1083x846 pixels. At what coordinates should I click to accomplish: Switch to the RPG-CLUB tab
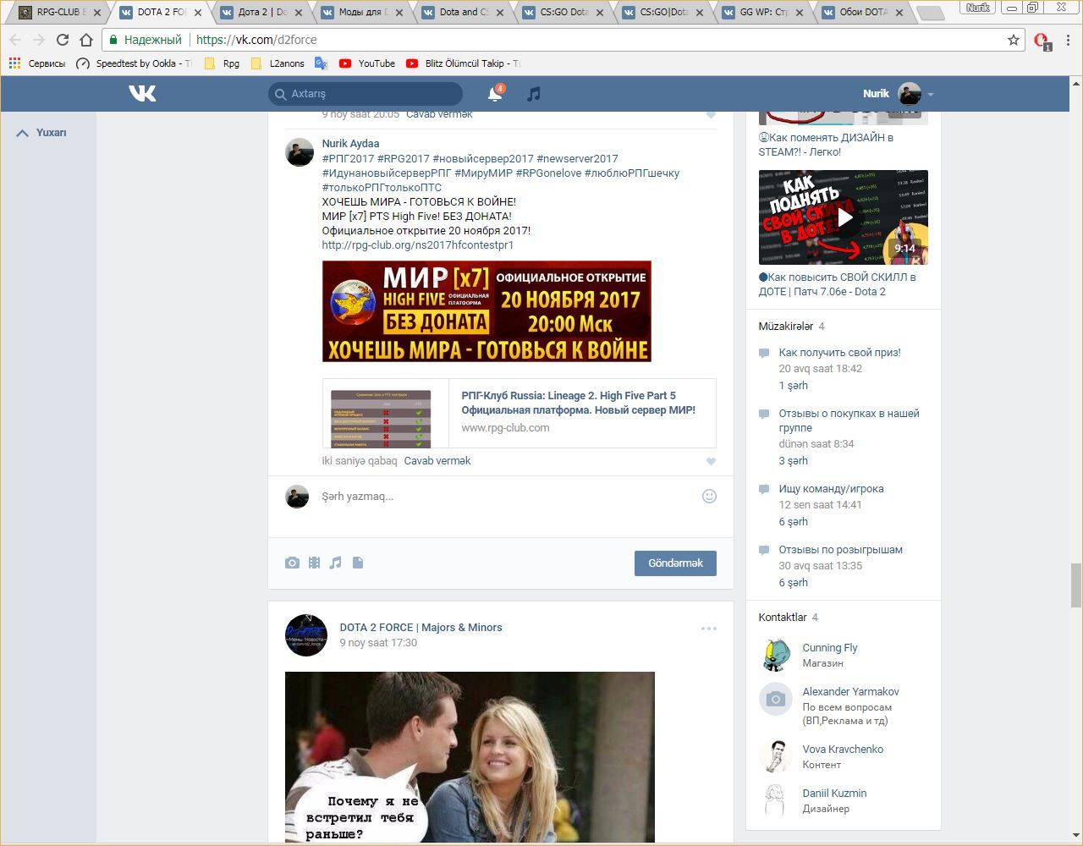[x=61, y=12]
